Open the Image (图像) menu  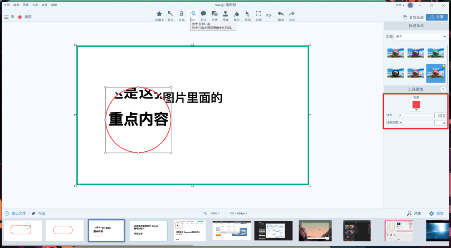coord(26,5)
